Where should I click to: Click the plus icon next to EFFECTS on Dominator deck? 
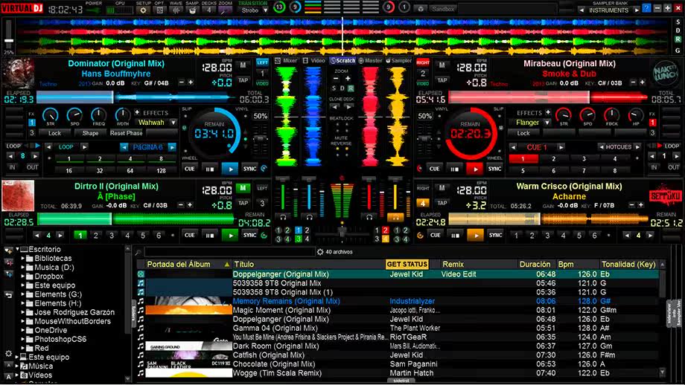click(x=137, y=112)
